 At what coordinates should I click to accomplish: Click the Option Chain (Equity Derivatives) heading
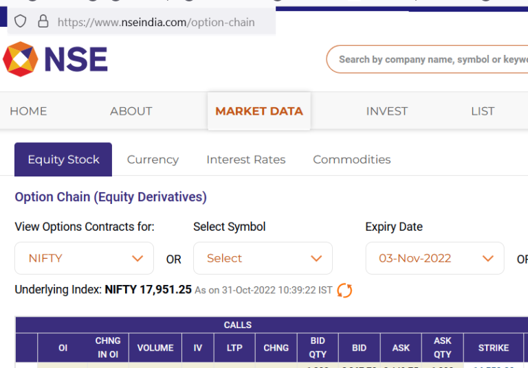pyautogui.click(x=111, y=197)
